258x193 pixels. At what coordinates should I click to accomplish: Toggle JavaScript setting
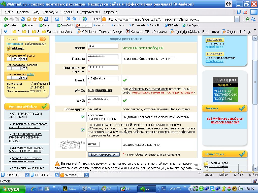click(65, 25)
